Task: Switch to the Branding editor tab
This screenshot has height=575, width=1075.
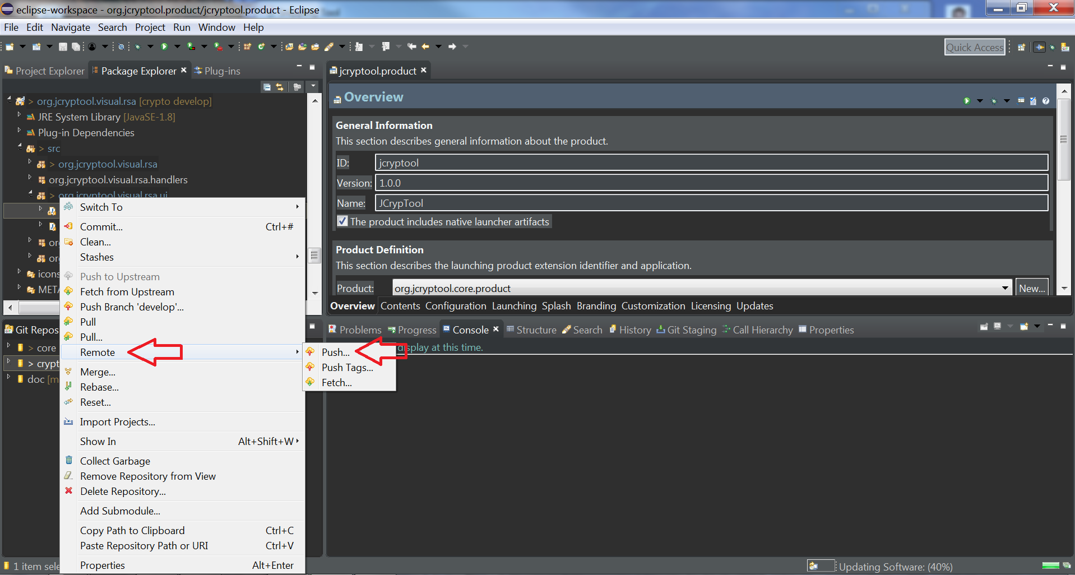Action: pos(596,305)
